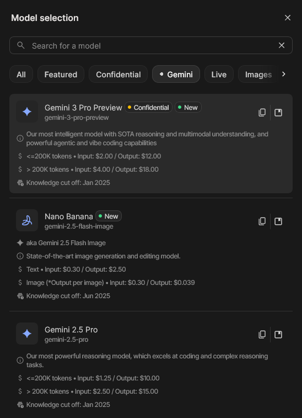Click the New badge on Gemini 3 Pro Preview
Screen dimensions: 302x418
pos(188,108)
